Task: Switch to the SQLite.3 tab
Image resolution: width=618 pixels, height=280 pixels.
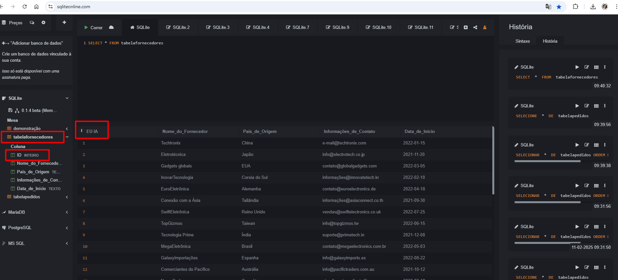Action: [x=218, y=27]
